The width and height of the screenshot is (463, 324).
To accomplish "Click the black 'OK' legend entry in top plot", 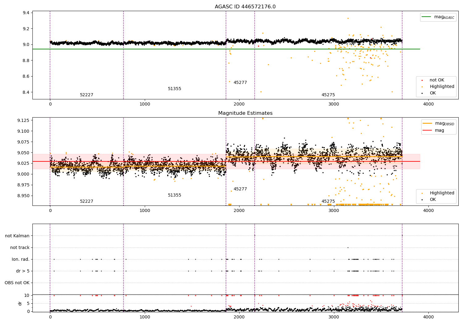I will tap(432, 93).
